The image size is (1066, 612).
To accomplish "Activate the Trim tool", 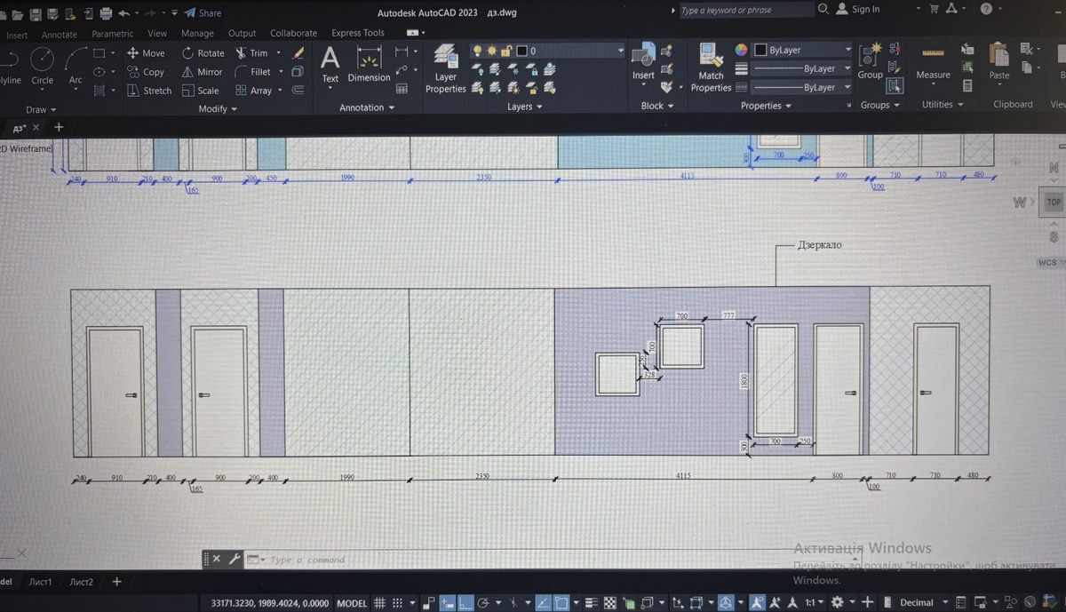I will click(x=251, y=53).
